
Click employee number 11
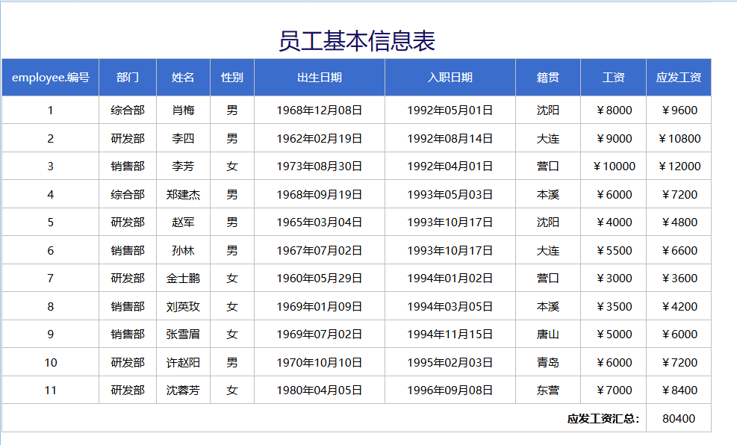50,390
